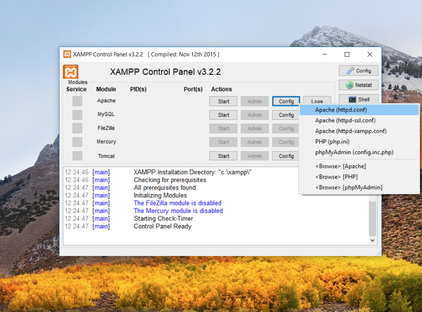The image size is (422, 312).
Task: Start the Apache module
Action: point(223,101)
